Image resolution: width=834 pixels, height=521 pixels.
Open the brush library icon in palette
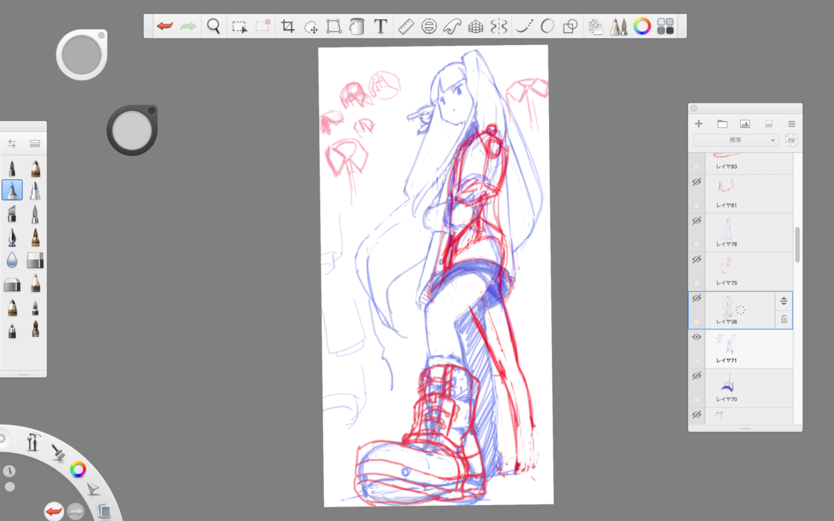tap(35, 144)
